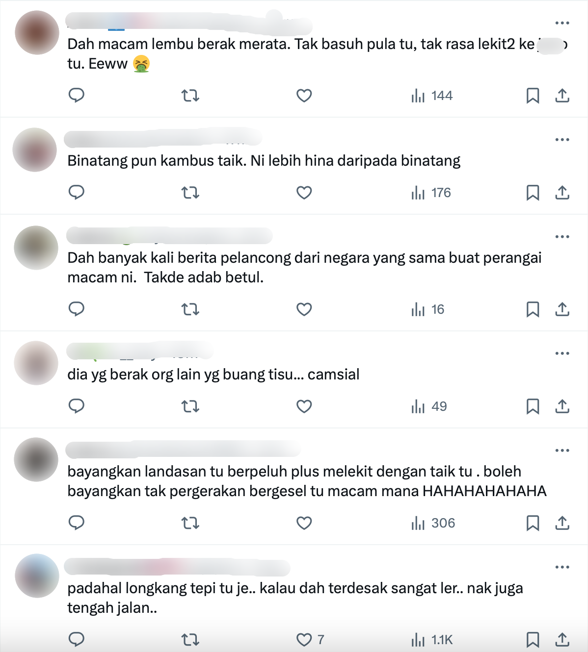Bookmark the 'Dah banyak kali berita' tweet
The width and height of the screenshot is (588, 652).
[x=533, y=309]
